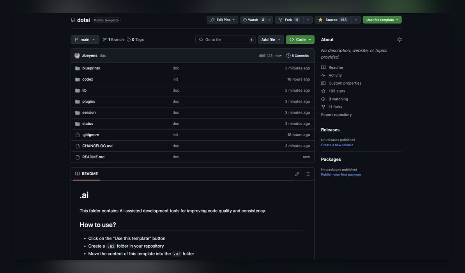The height and width of the screenshot is (273, 465).
Task: Open the README outline list icon
Action: pos(308,174)
